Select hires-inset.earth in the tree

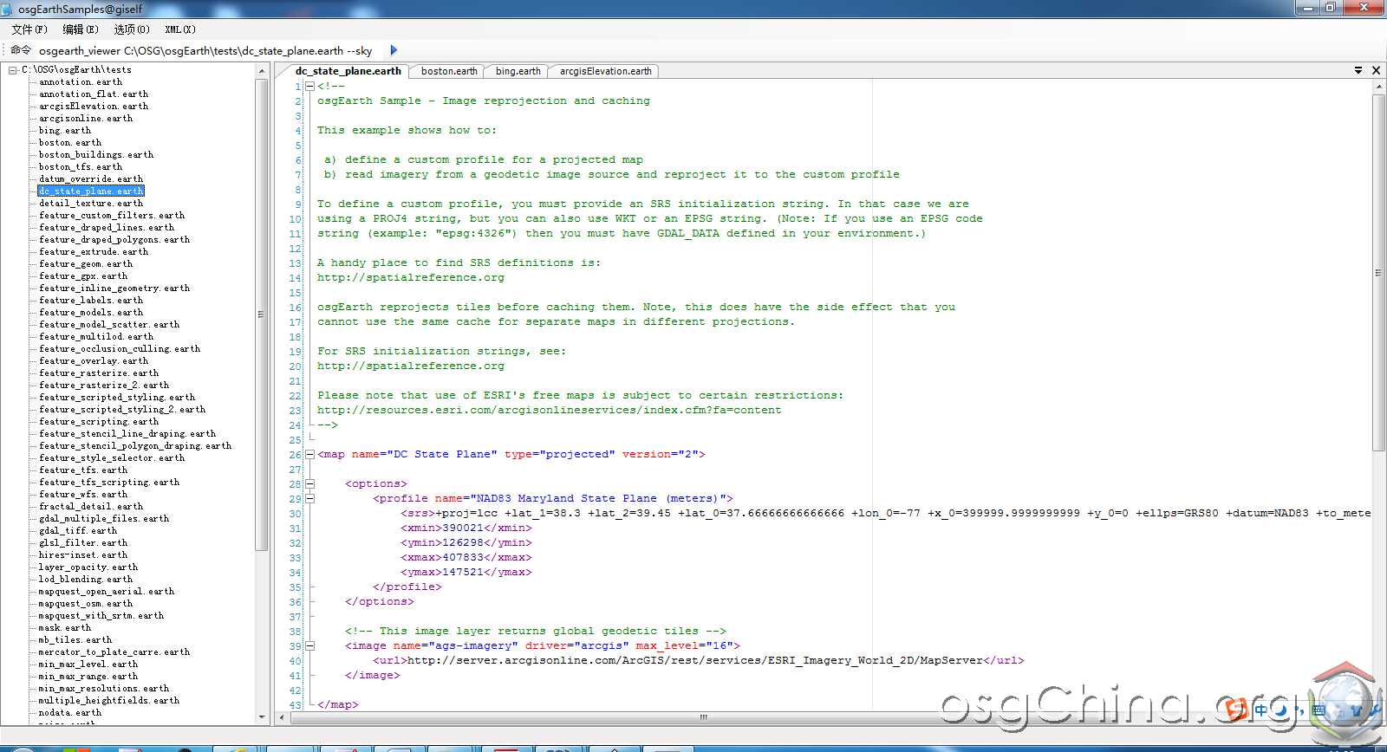tap(82, 554)
